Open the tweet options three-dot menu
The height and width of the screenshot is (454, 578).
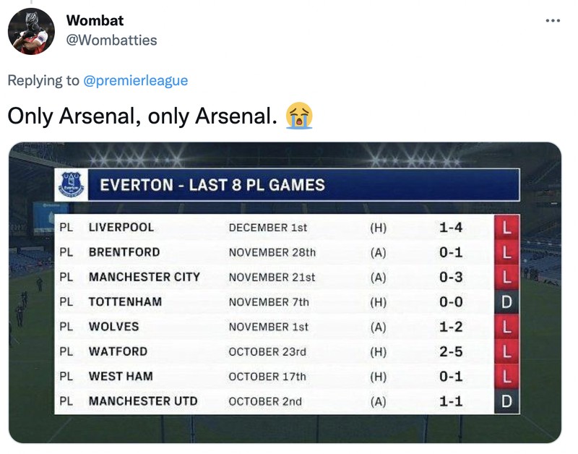[x=552, y=22]
